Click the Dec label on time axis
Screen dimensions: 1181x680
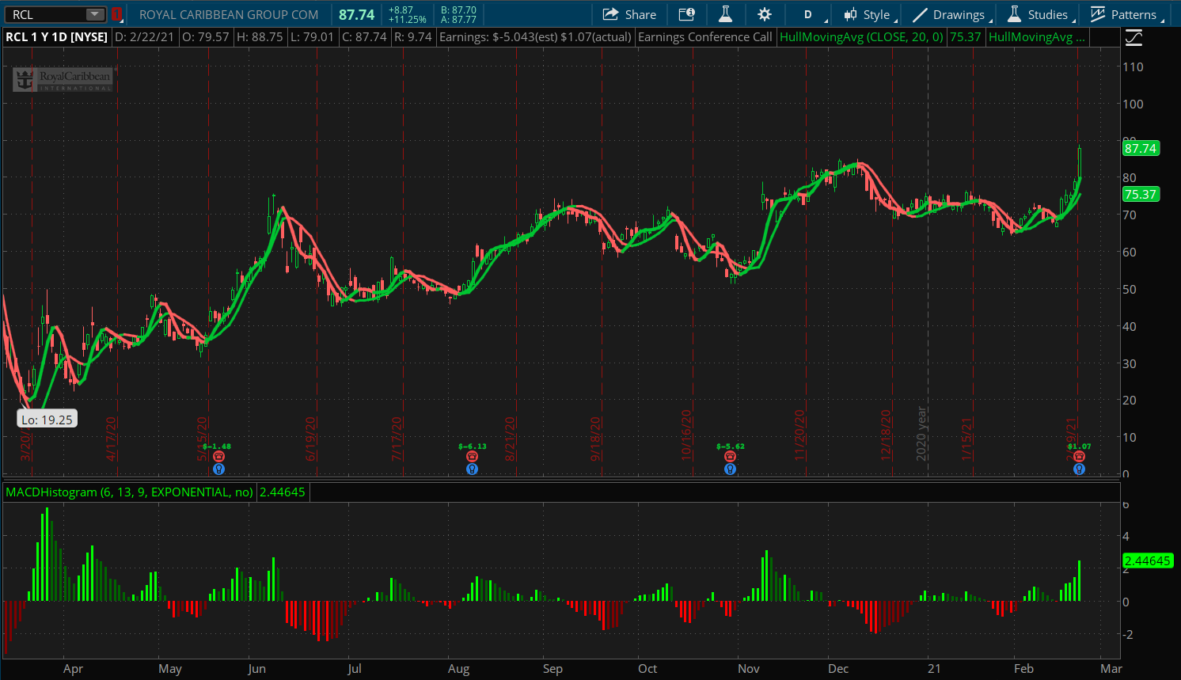coord(838,669)
